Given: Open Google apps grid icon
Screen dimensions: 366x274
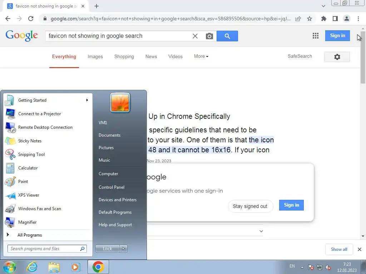Looking at the screenshot, I should 316,36.
